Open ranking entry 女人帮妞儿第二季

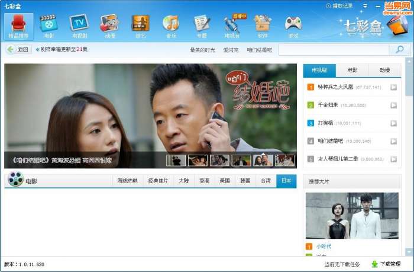coord(338,159)
